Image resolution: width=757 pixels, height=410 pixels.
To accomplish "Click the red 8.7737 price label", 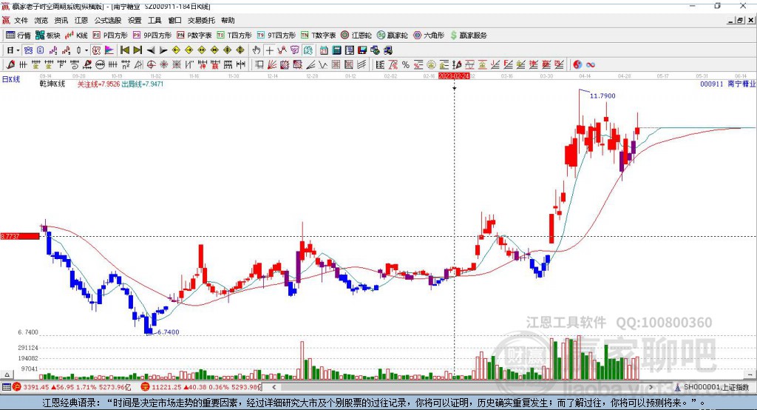I will tap(20, 236).
